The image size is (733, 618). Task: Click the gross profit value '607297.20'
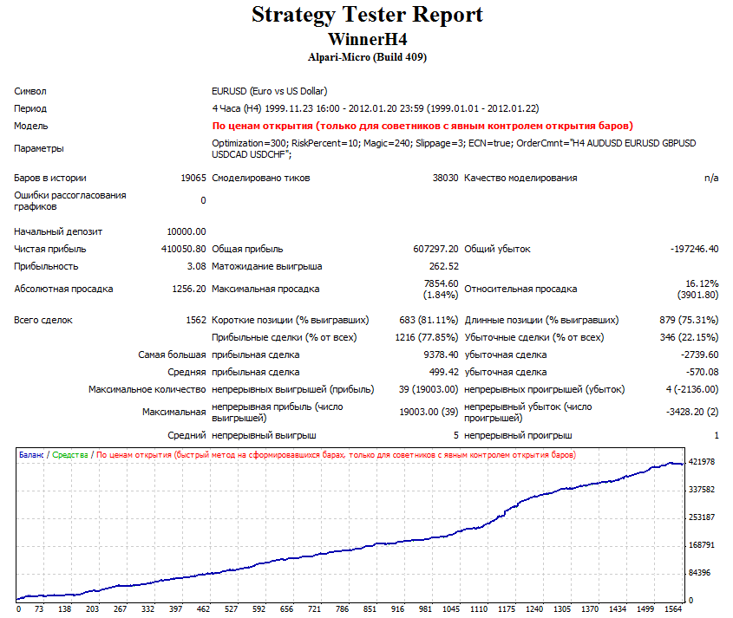[x=435, y=249]
